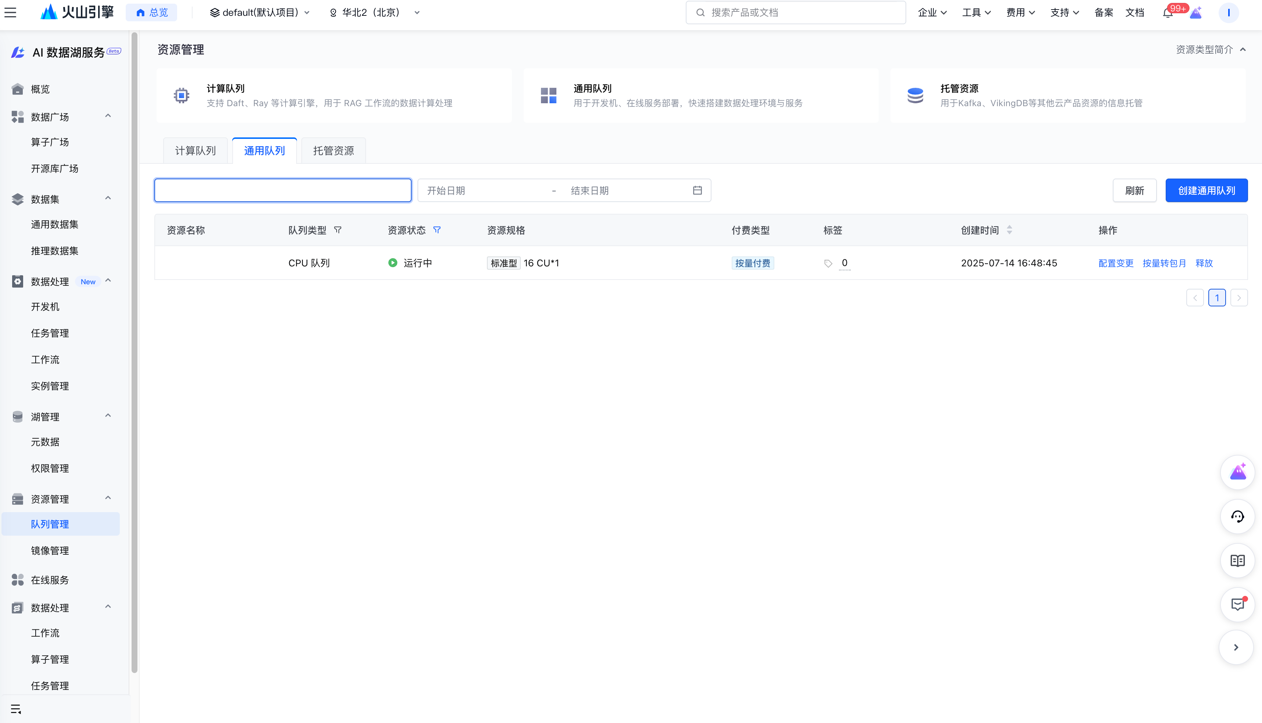Sort table by creation time

pos(1009,230)
